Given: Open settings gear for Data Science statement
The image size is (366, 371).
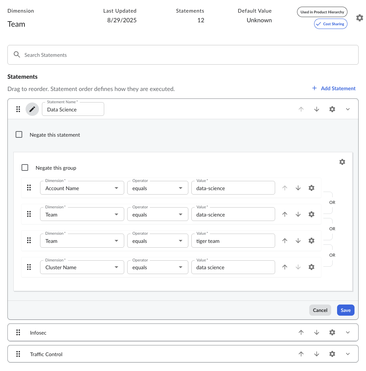Looking at the screenshot, I should point(332,109).
